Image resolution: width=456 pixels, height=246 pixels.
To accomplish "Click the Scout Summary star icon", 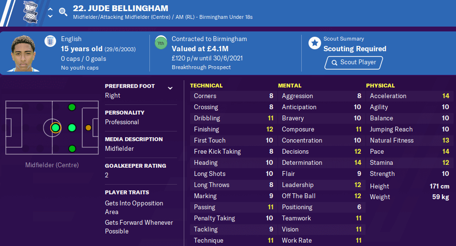I will [x=315, y=43].
